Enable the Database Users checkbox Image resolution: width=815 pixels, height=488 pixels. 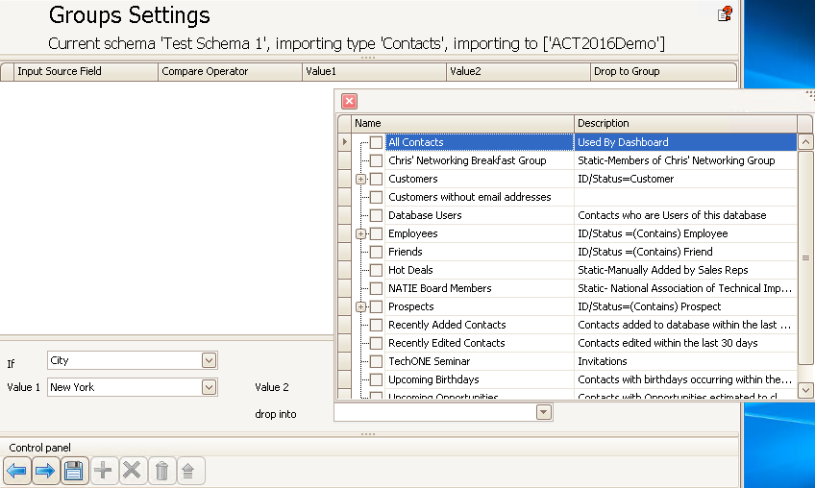click(377, 215)
